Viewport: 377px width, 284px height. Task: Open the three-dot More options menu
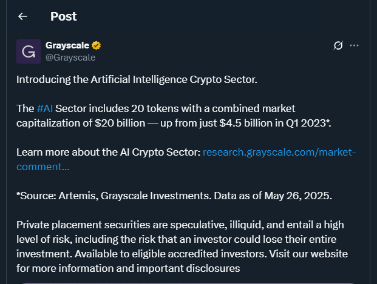click(355, 45)
